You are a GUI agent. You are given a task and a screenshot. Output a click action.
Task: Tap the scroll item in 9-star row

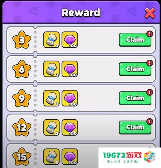52,98
